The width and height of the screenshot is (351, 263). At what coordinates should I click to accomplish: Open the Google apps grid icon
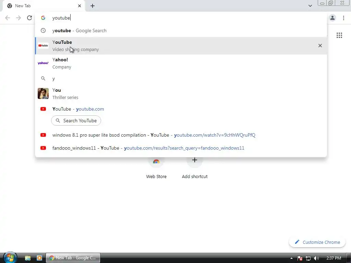[x=339, y=35]
